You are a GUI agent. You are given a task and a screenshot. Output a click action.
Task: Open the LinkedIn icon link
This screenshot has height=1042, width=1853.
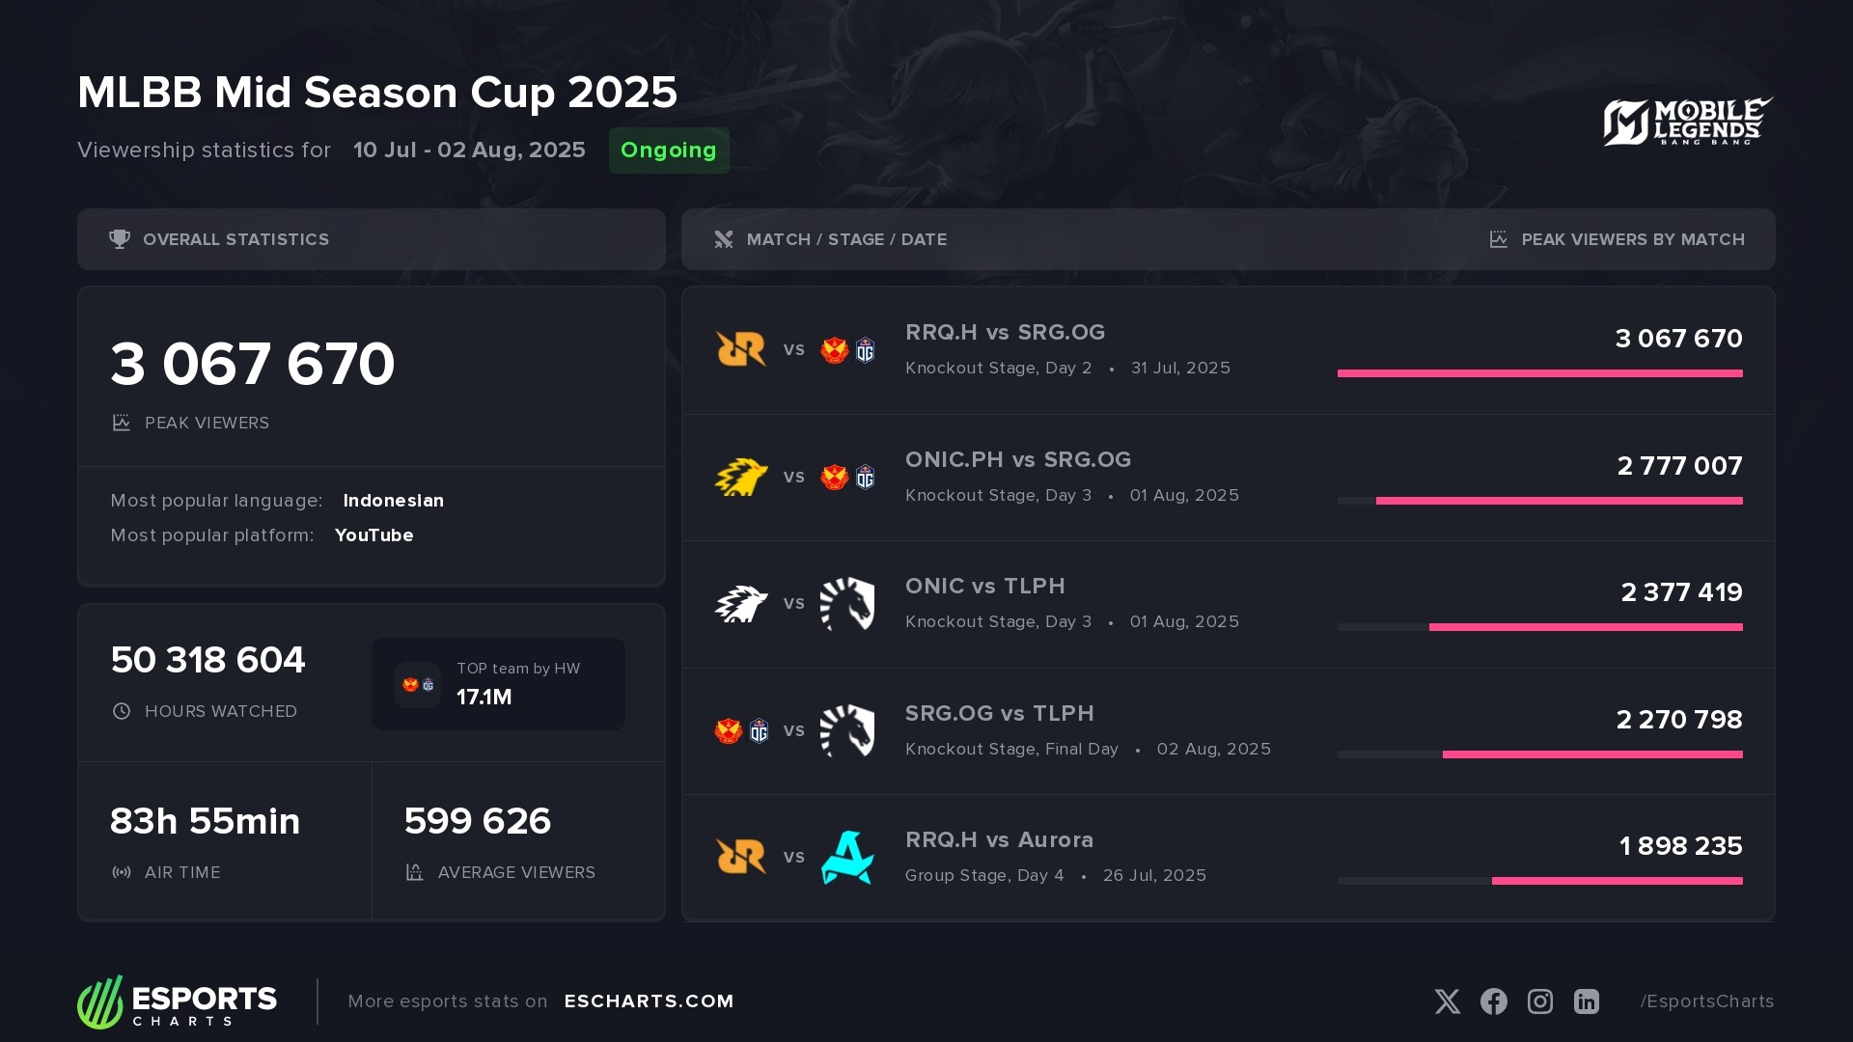(1586, 1001)
